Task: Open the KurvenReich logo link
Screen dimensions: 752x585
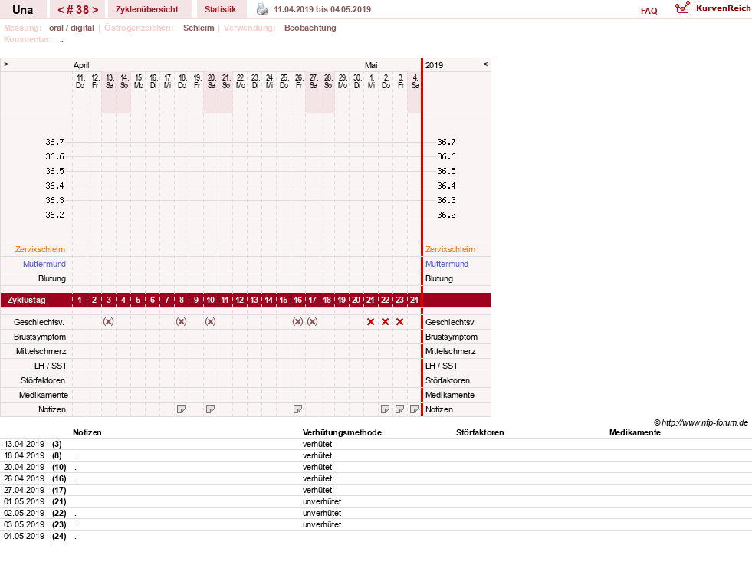Action: [x=713, y=8]
